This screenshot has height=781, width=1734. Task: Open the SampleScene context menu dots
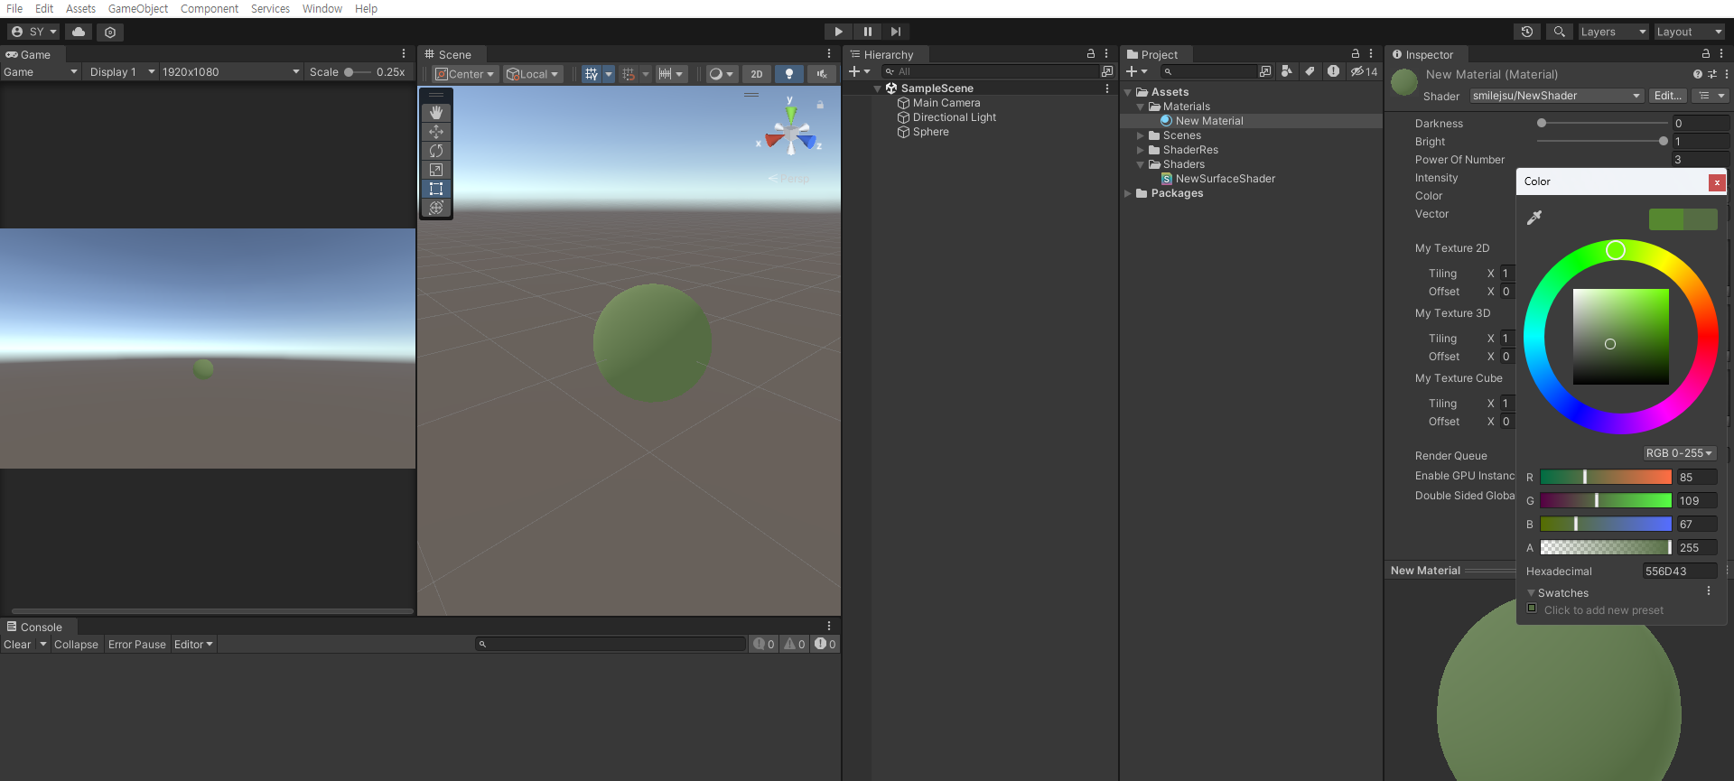(x=1107, y=88)
